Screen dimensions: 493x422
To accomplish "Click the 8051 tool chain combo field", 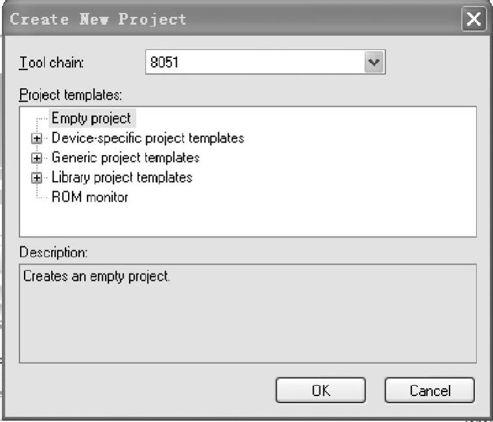I will tap(265, 62).
